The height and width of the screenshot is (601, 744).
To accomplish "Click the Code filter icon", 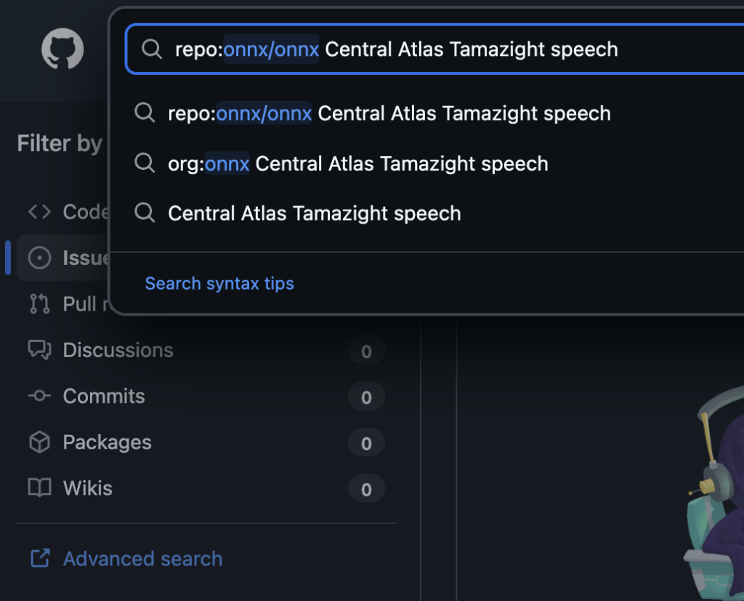I will point(39,211).
